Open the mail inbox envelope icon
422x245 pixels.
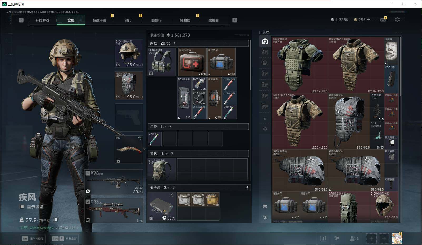[383, 20]
